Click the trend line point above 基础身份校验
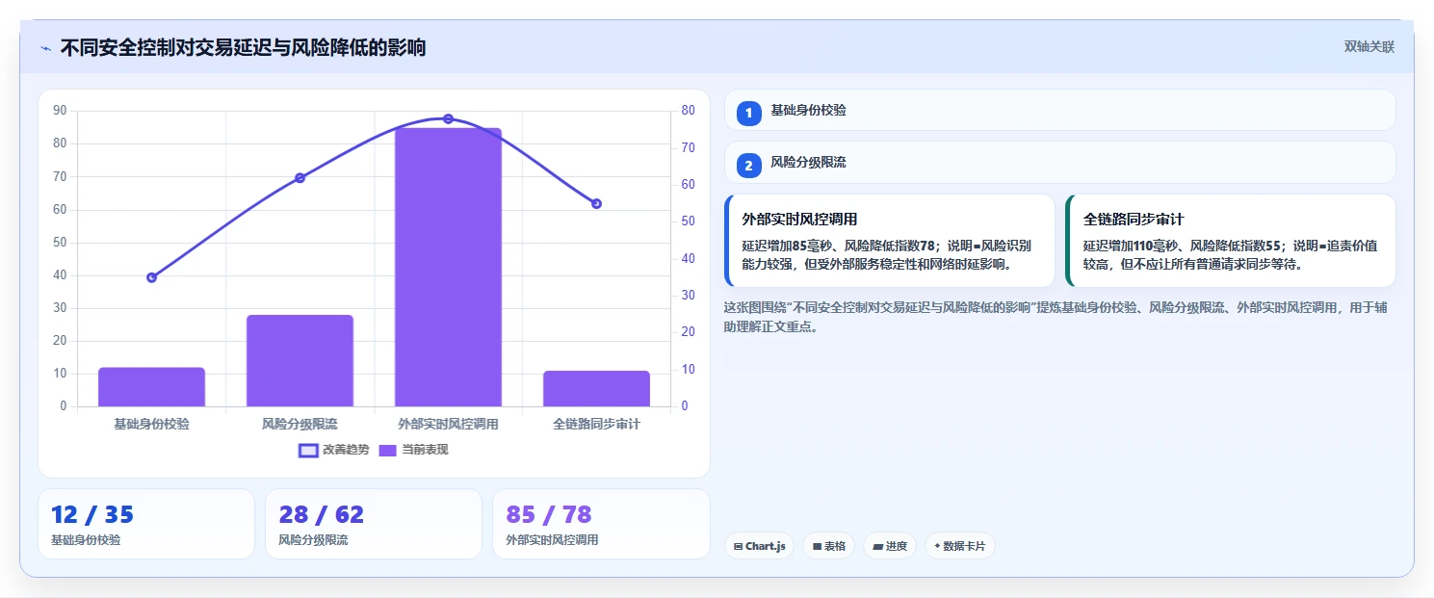Screen dimensions: 1434x598 click(151, 277)
